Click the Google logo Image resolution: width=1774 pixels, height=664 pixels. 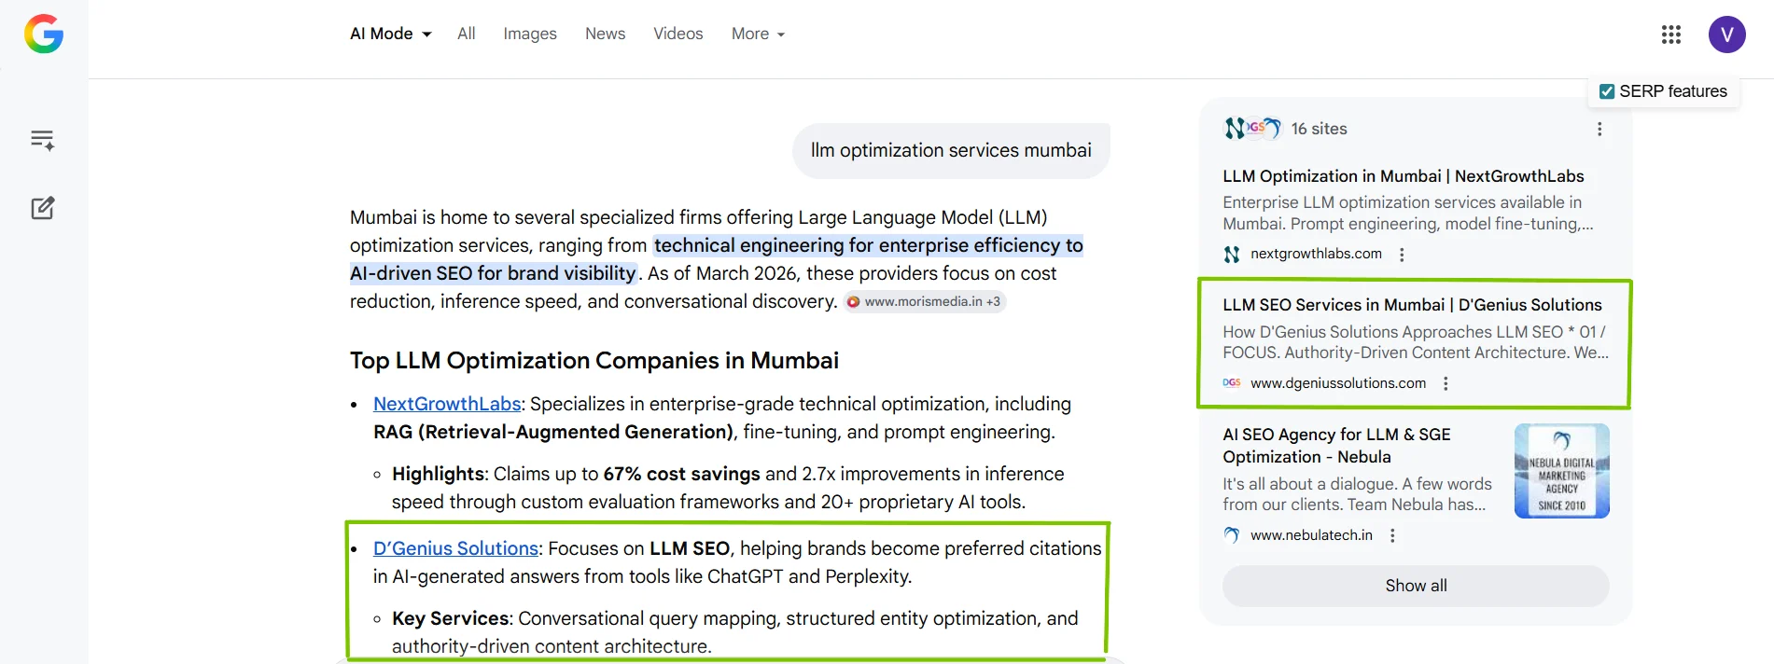click(44, 34)
